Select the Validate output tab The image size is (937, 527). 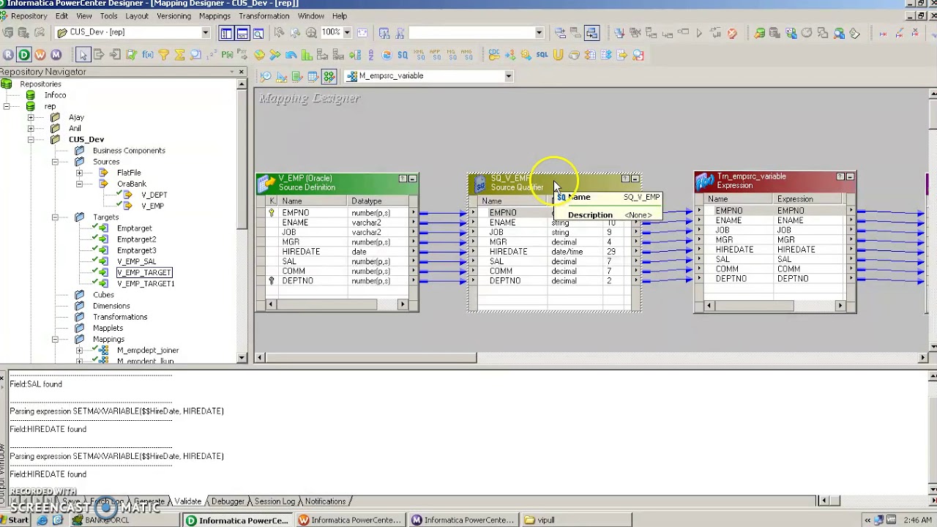(188, 501)
